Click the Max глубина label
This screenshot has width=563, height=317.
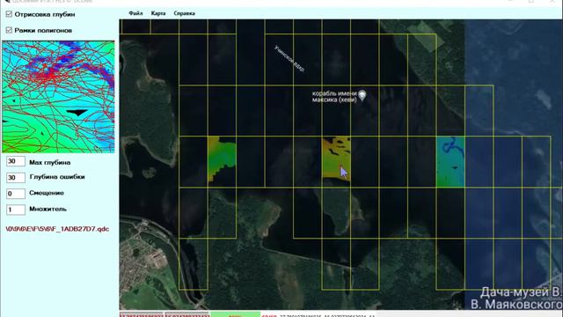(x=50, y=162)
